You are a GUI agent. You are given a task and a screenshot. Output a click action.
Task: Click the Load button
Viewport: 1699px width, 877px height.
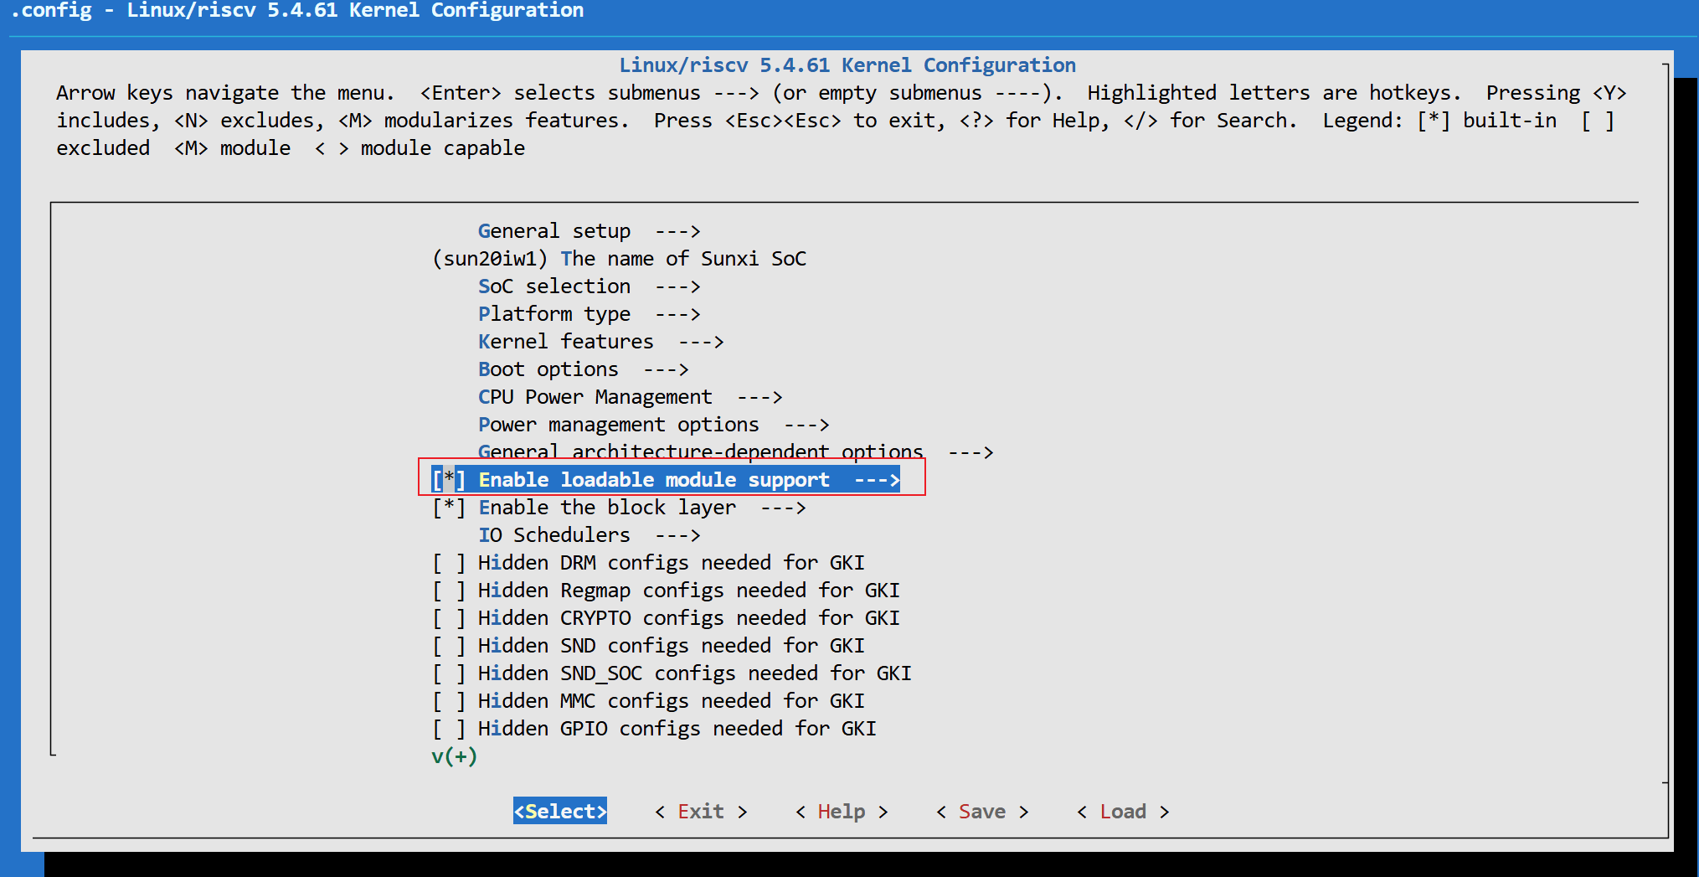[x=1122, y=811]
